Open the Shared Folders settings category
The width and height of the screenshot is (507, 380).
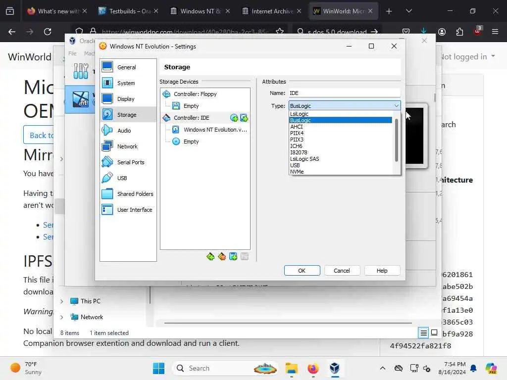click(128, 194)
